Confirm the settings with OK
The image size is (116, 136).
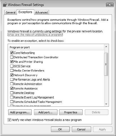60,129
